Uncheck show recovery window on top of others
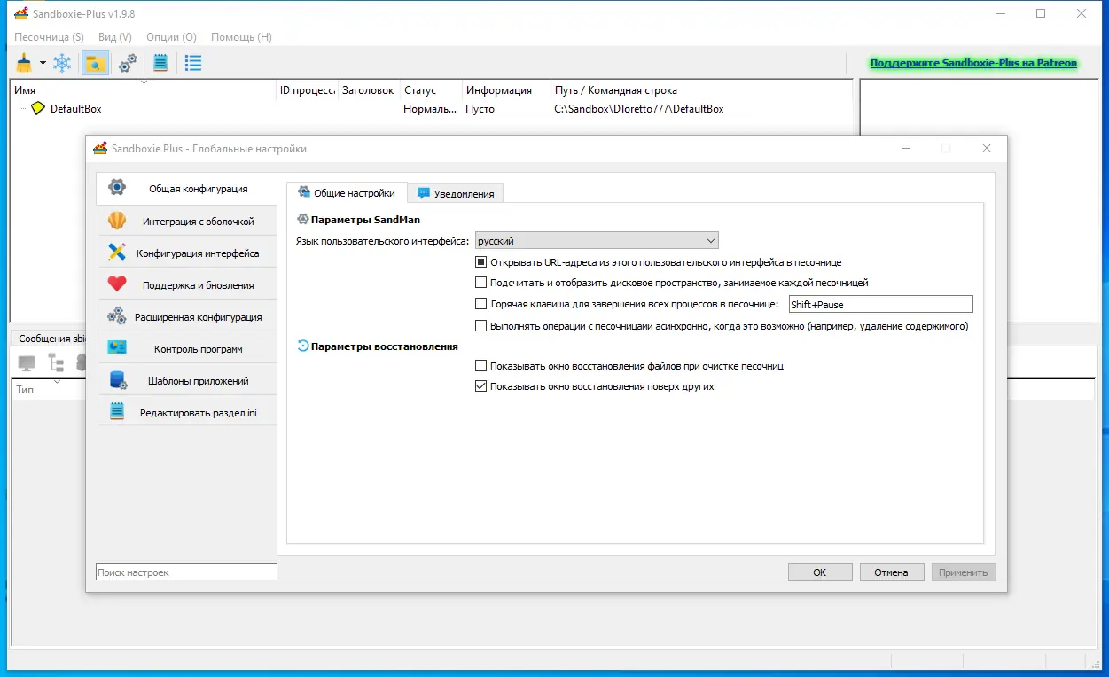The height and width of the screenshot is (677, 1109). coord(481,386)
